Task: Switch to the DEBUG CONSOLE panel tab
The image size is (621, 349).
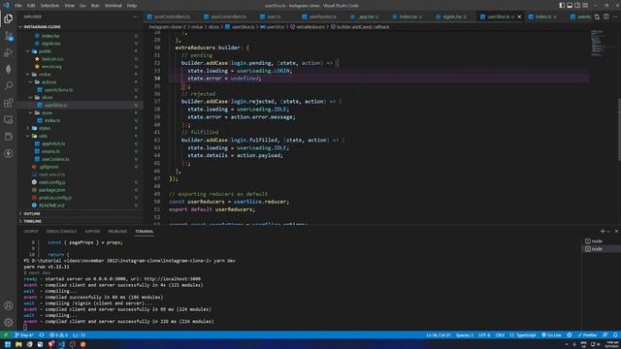Action: 61,232
